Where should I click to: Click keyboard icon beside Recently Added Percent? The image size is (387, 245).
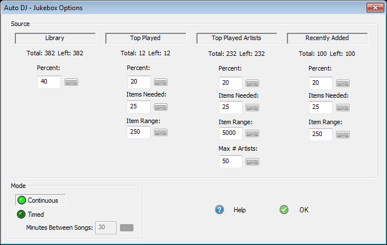[x=342, y=83]
